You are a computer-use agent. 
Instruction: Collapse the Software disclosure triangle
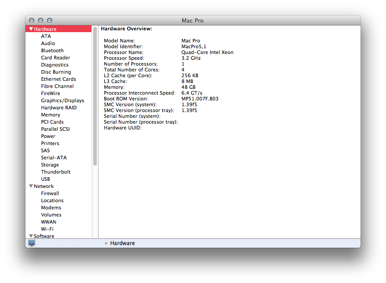coord(31,236)
